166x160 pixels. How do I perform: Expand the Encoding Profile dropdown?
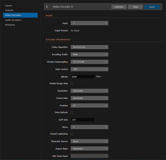coord(89,54)
